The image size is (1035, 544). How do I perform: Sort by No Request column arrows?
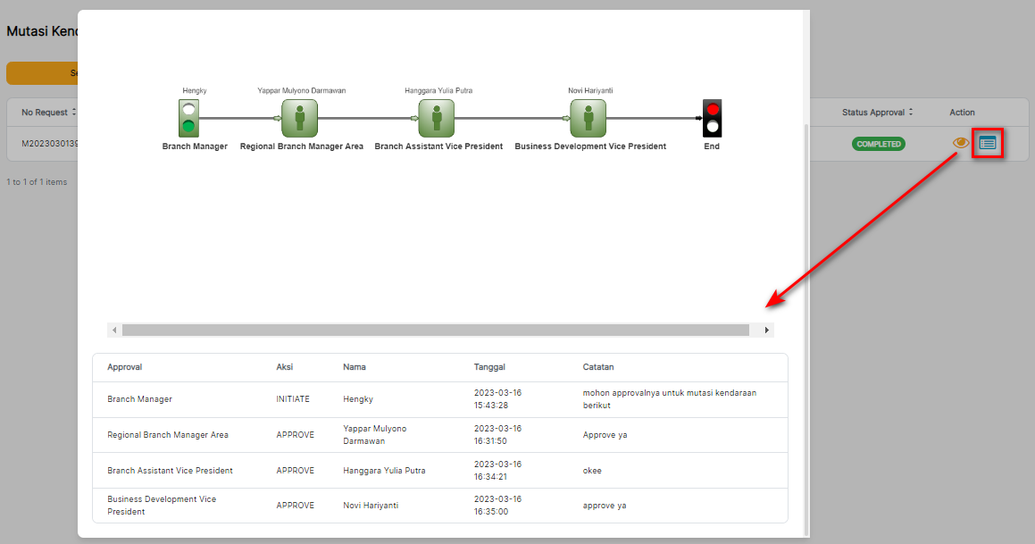point(74,113)
